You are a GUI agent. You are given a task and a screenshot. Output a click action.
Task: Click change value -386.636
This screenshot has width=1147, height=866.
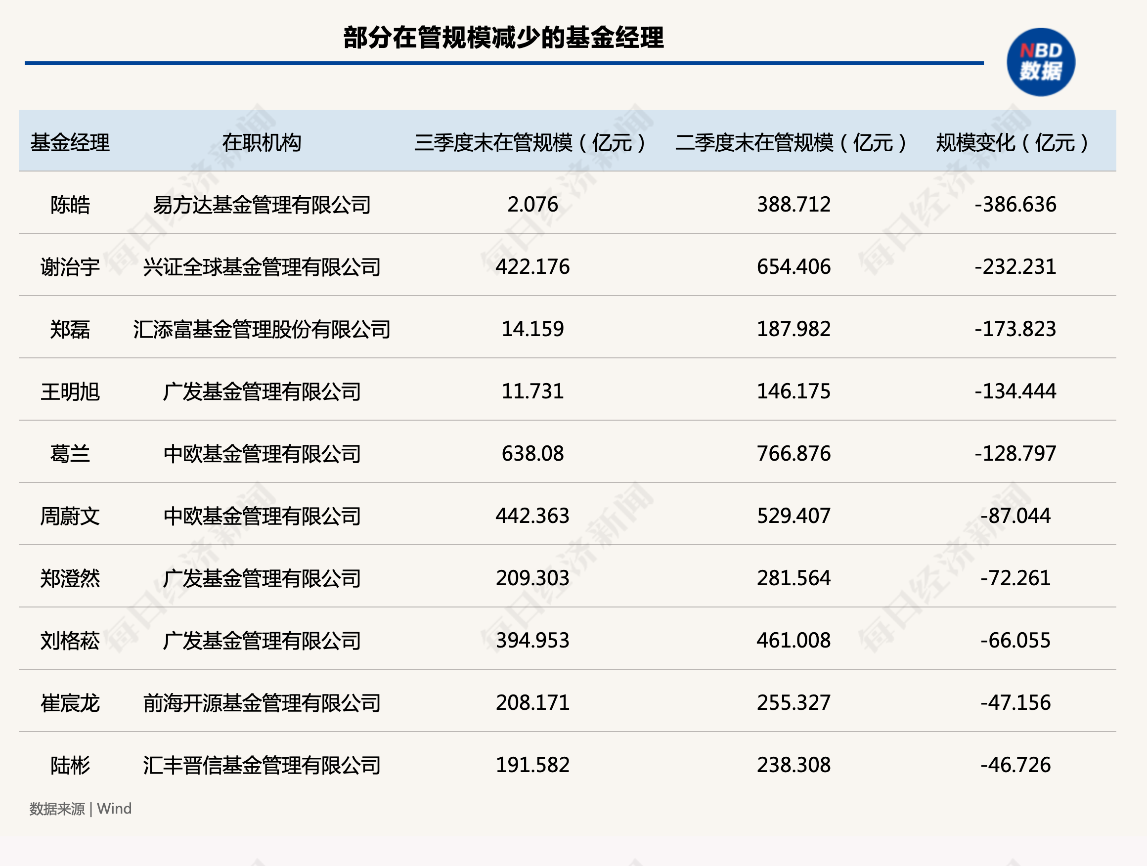coord(1015,204)
